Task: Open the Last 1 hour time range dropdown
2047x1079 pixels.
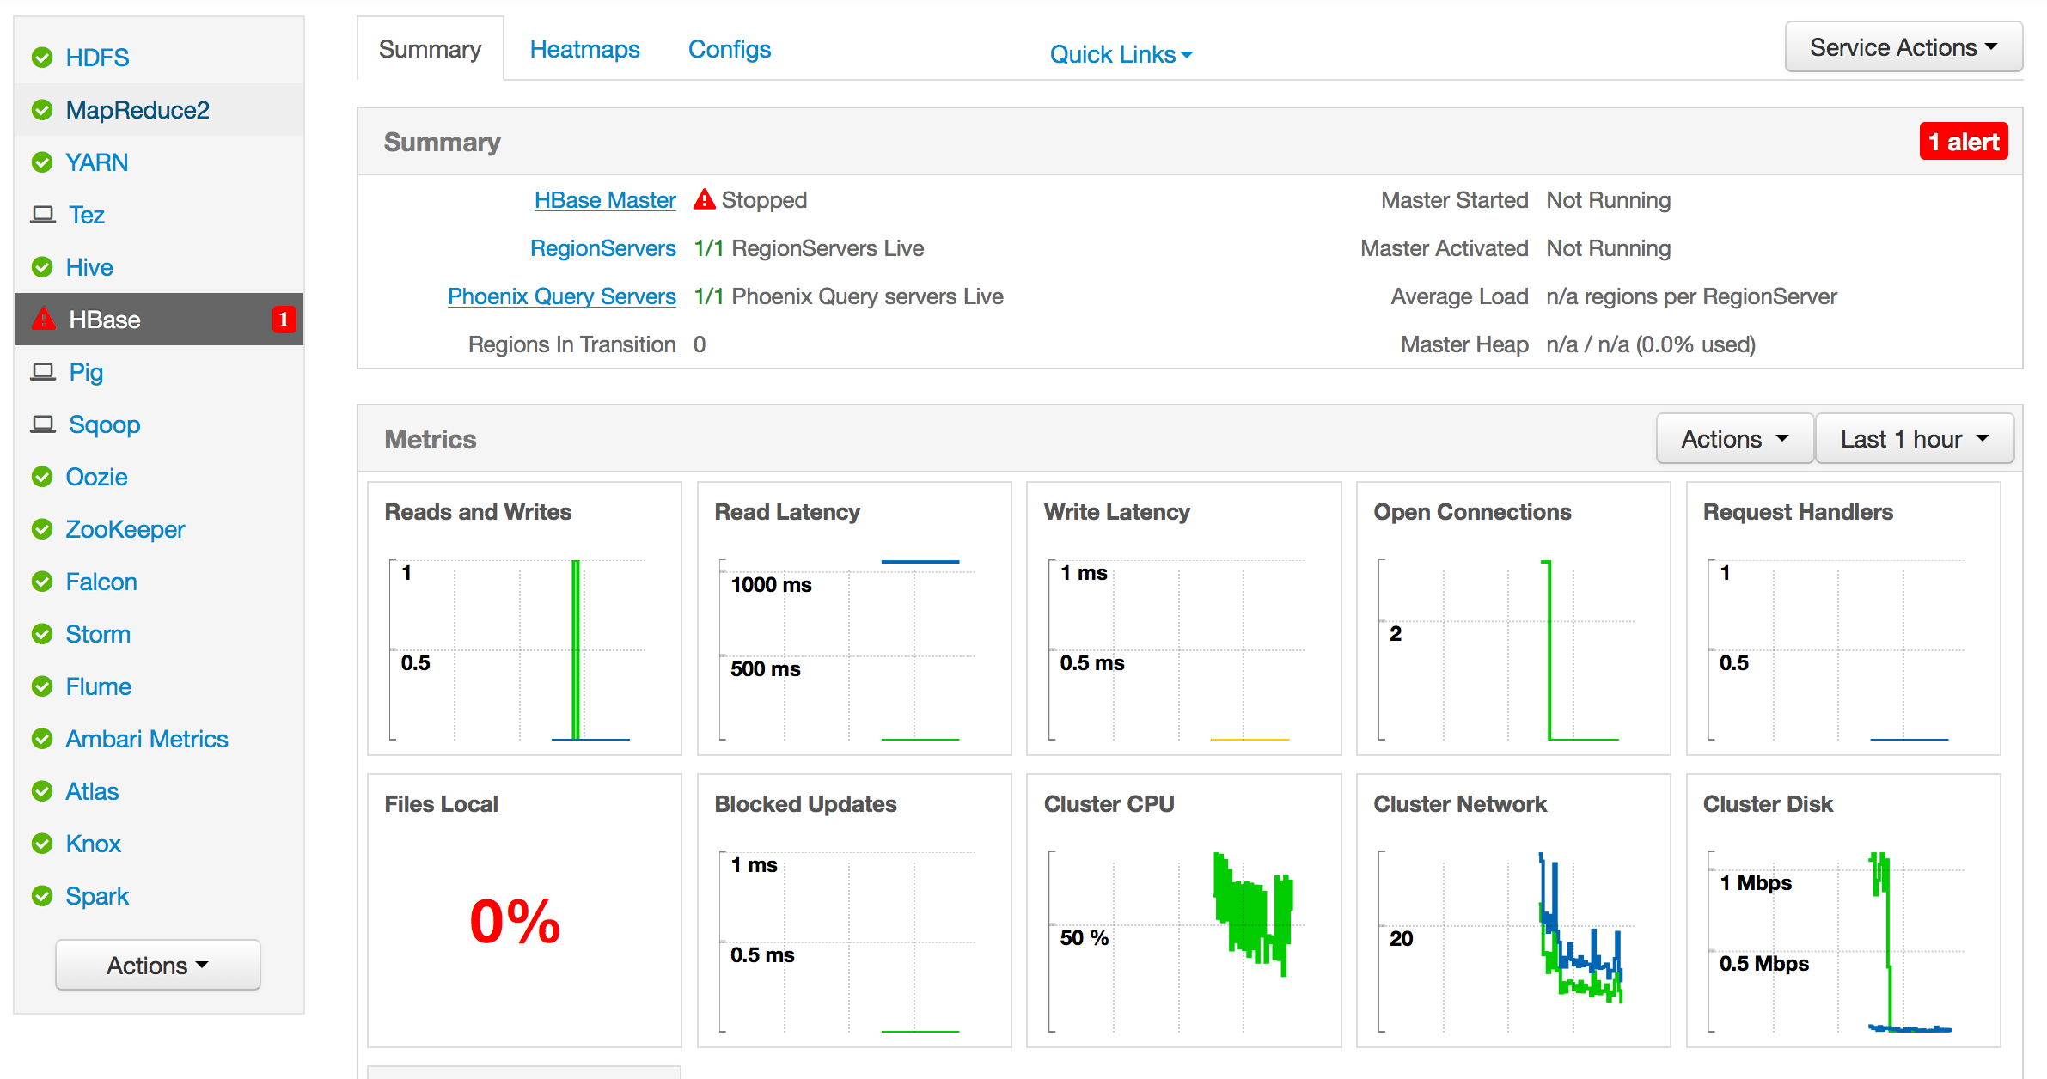Action: tap(1914, 439)
